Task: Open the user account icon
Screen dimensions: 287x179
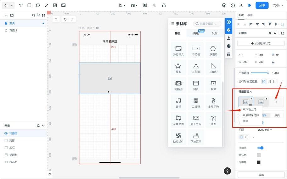Action: [x=224, y=5]
